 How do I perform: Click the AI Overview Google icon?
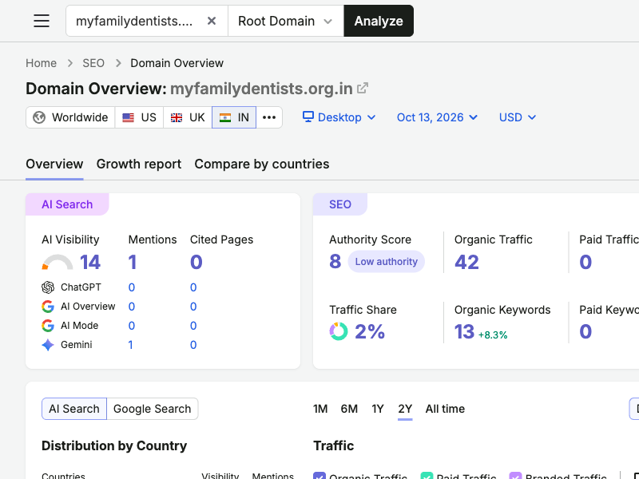click(48, 307)
